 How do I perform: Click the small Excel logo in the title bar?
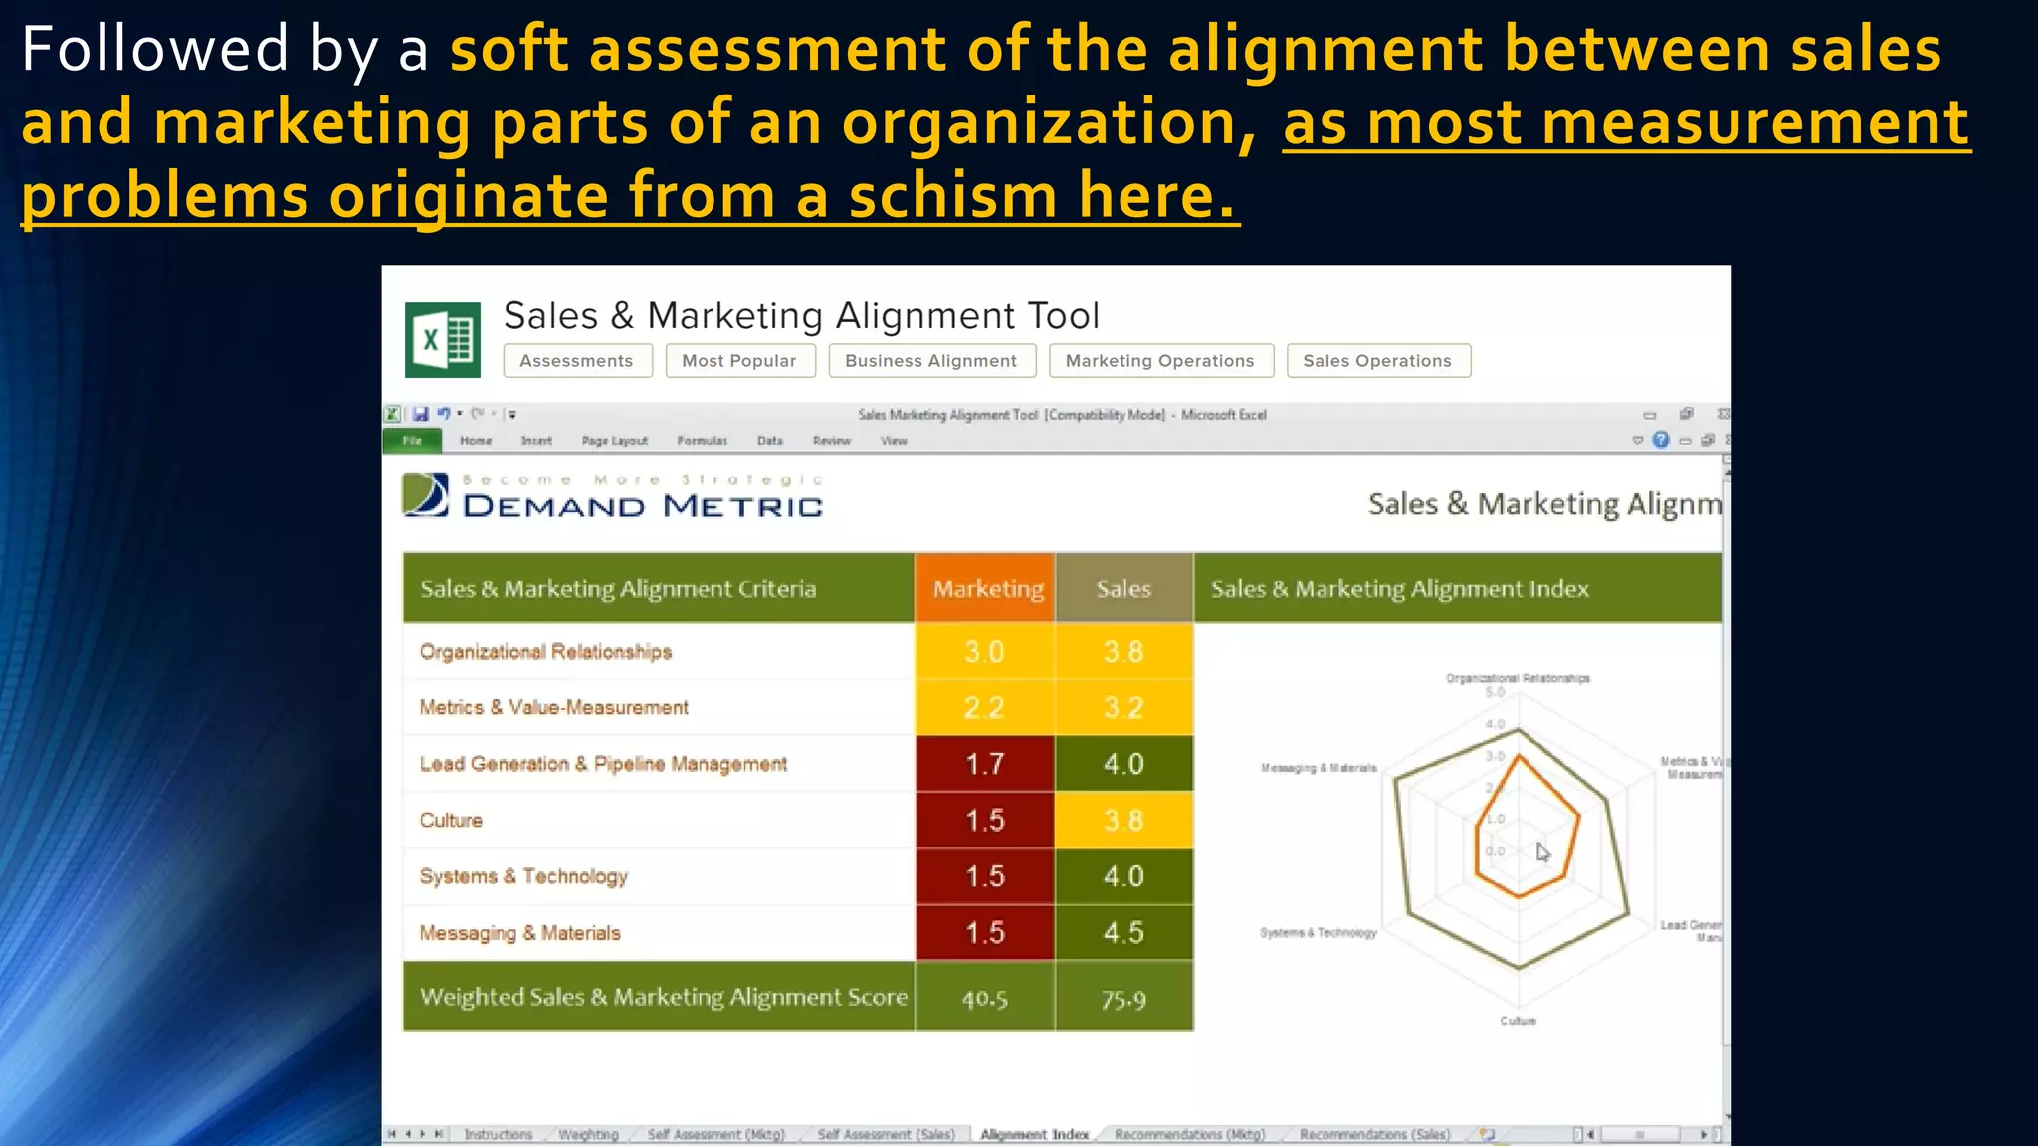[x=393, y=414]
